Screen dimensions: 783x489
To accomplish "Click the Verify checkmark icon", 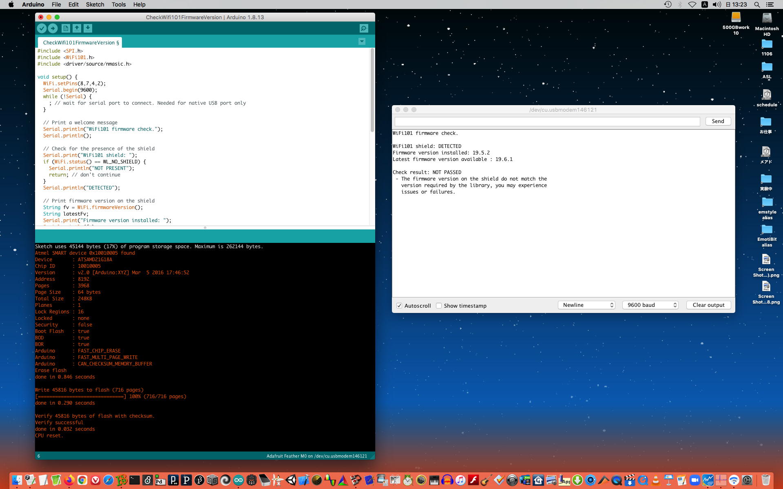I will [x=42, y=28].
